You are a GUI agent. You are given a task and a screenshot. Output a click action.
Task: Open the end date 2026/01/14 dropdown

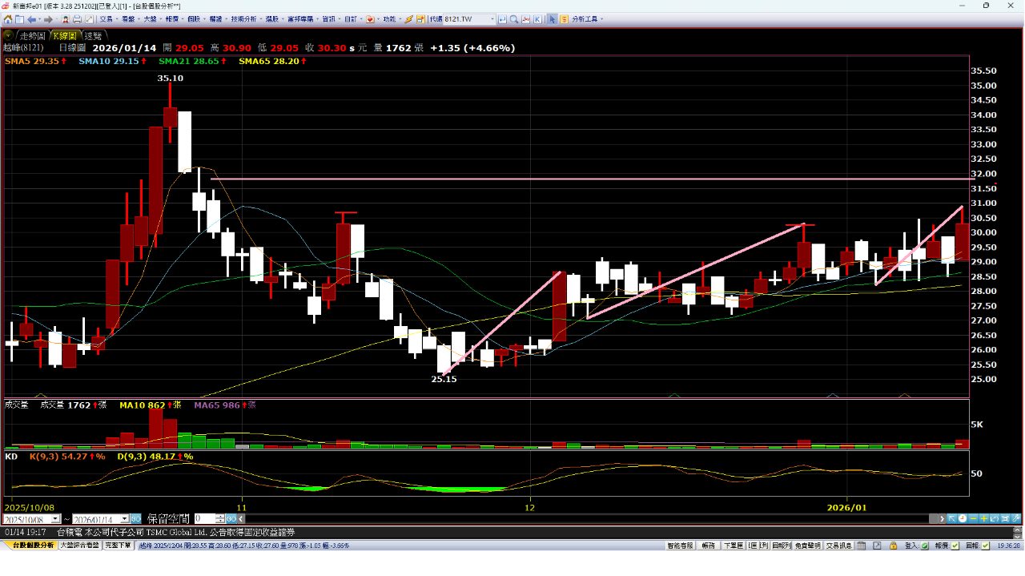tap(123, 519)
